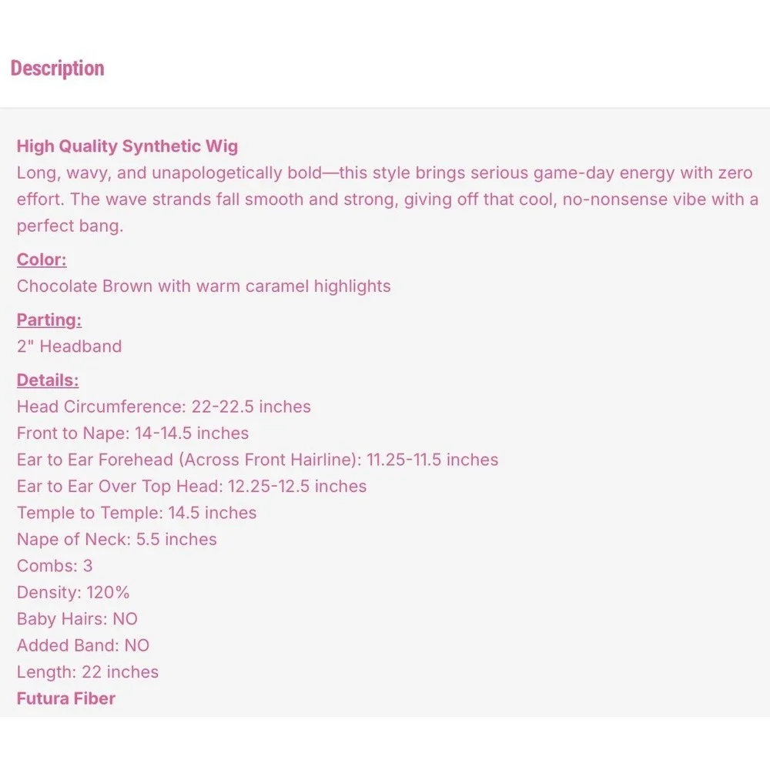Viewport: 770px width, 770px height.
Task: Click the underlined Details: heading
Action: (x=48, y=380)
